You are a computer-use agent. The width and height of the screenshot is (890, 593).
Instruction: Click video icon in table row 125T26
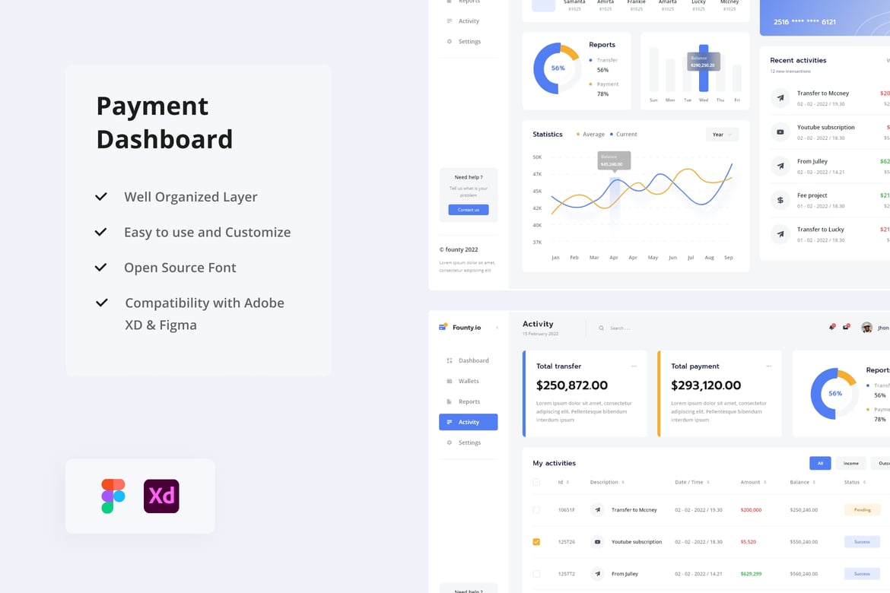pyautogui.click(x=597, y=542)
